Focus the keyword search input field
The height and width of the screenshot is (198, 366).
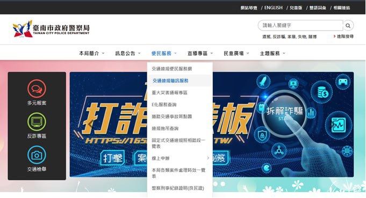[300, 25]
